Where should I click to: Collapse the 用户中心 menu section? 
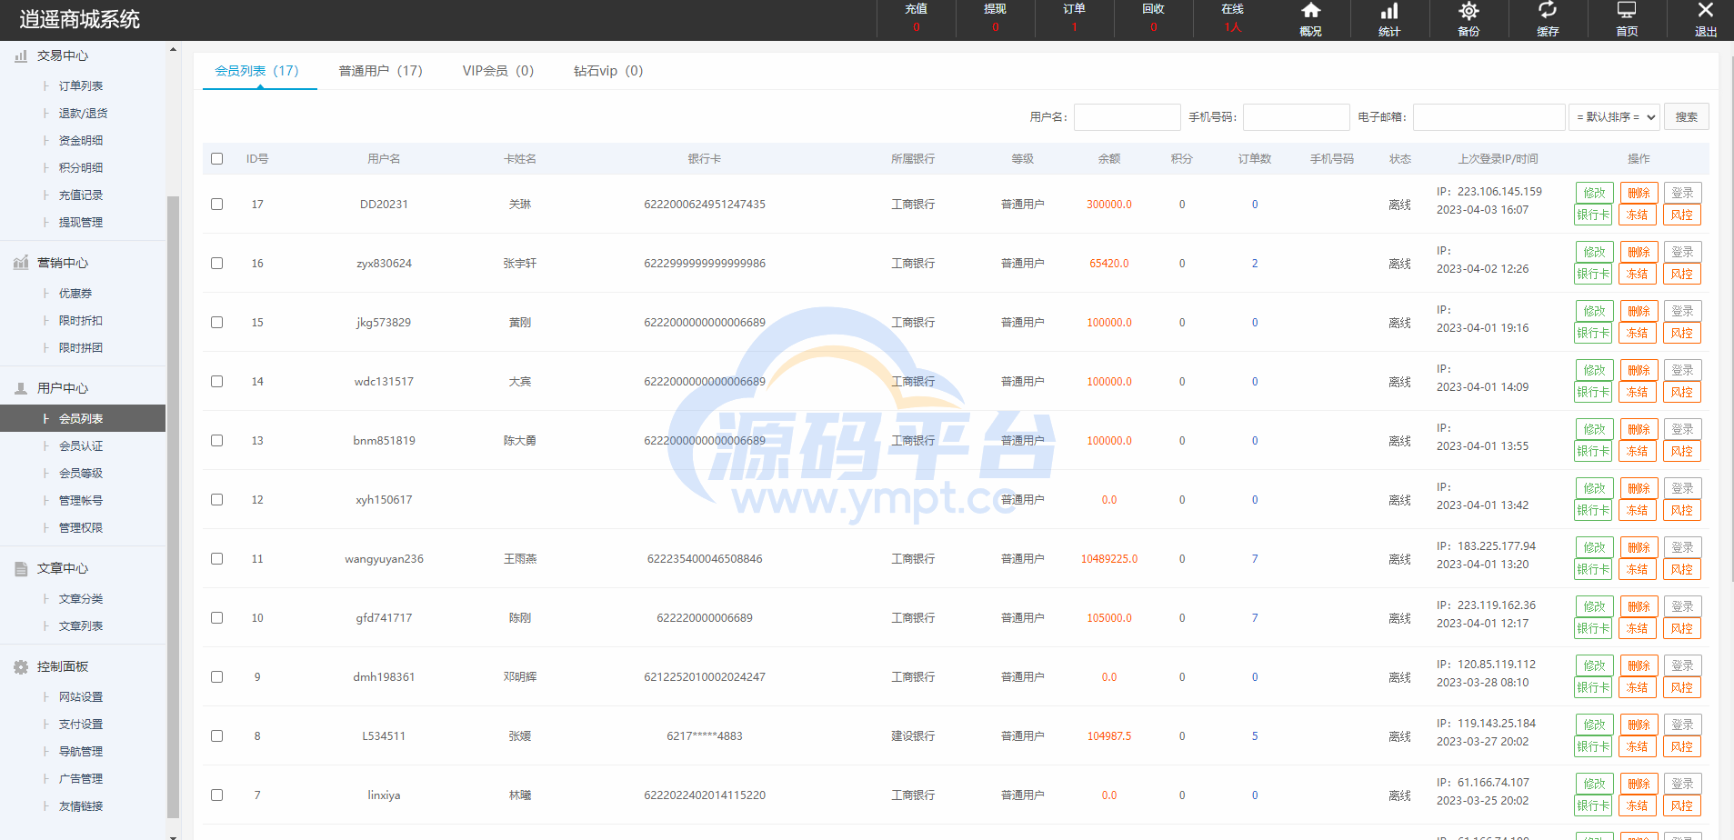(x=63, y=388)
